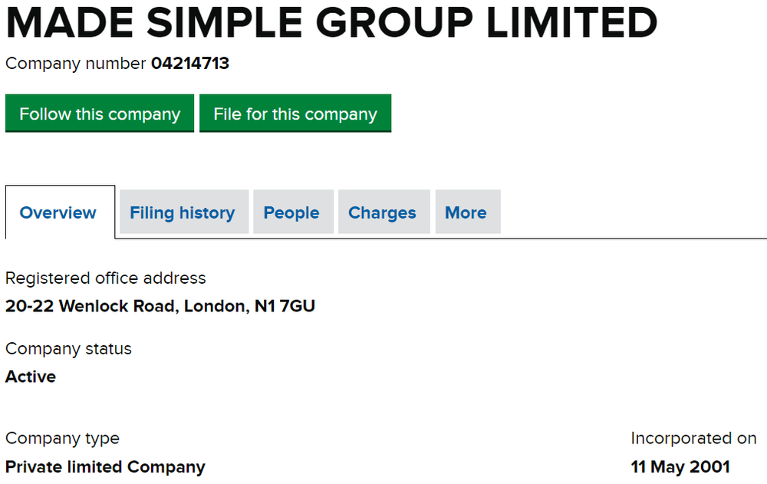
Task: Click the Company status label
Action: (x=68, y=348)
